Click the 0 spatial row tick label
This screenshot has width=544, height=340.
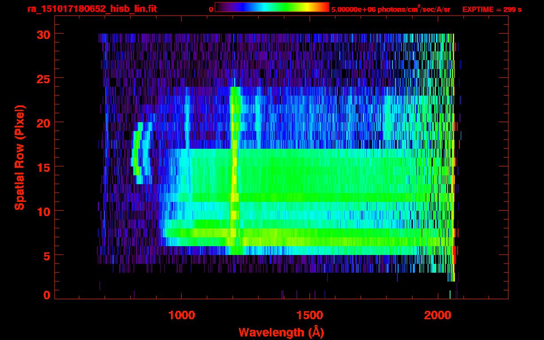pyautogui.click(x=47, y=295)
